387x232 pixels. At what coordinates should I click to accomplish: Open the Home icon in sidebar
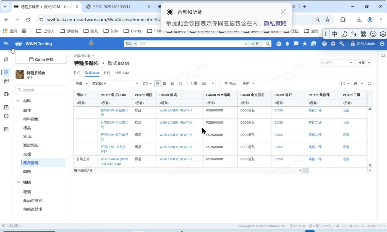pyautogui.click(x=6, y=59)
